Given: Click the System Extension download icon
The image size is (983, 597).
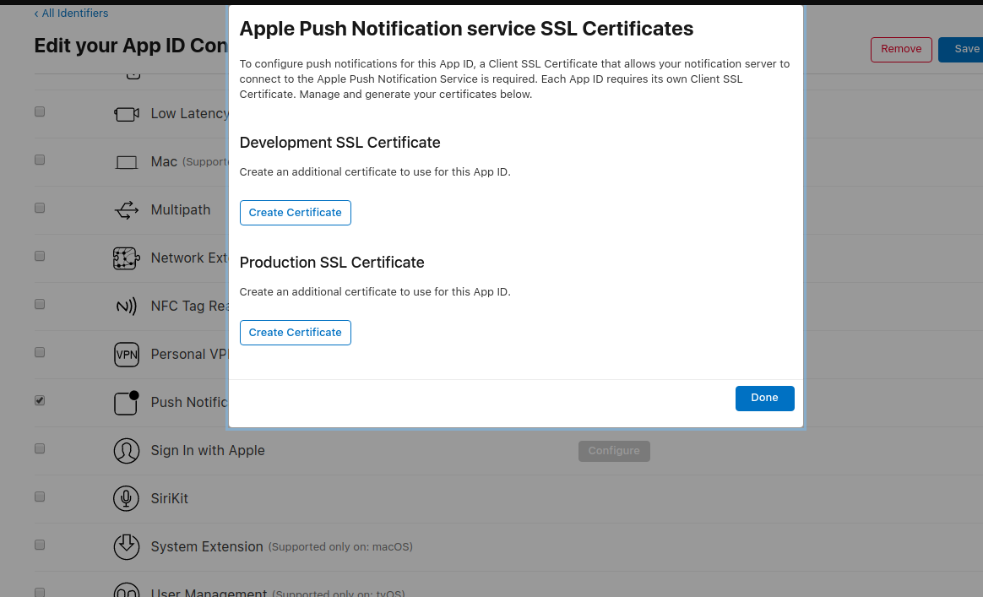Looking at the screenshot, I should pos(127,547).
